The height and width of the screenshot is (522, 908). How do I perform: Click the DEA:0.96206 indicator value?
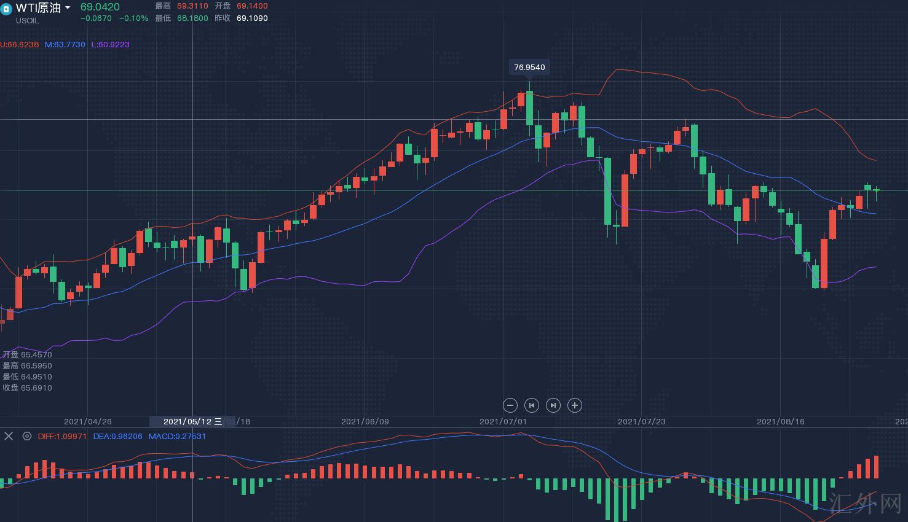[x=117, y=437]
